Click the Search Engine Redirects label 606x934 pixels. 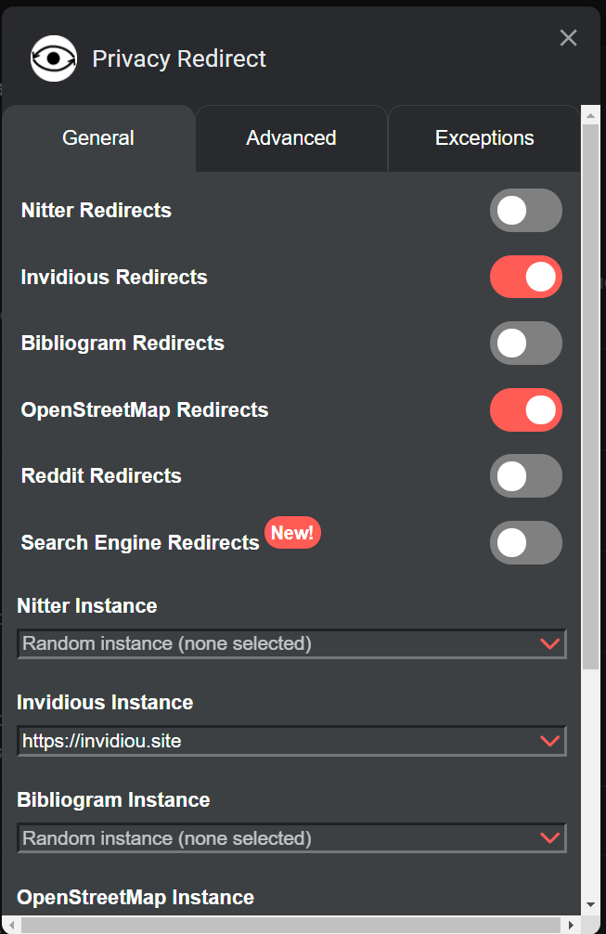pos(140,542)
